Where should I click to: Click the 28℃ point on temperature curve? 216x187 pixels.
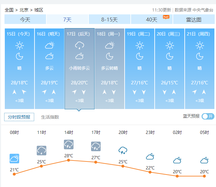(69, 160)
